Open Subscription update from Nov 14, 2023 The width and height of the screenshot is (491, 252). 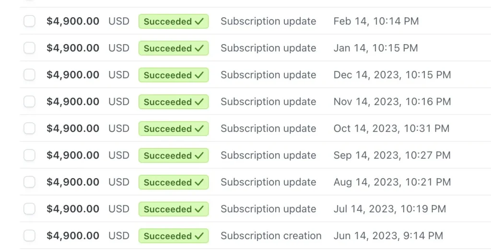point(268,102)
